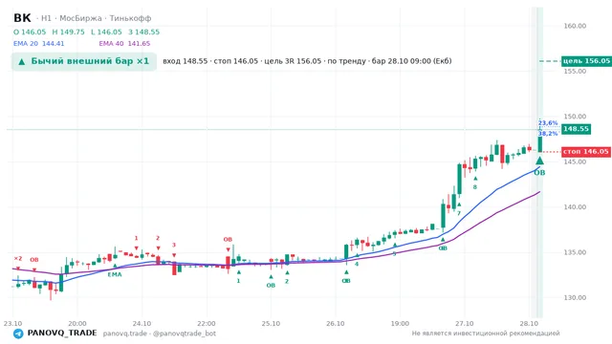Select the green buy marker numbered 8
This screenshot has width=612, height=344.
475,187
